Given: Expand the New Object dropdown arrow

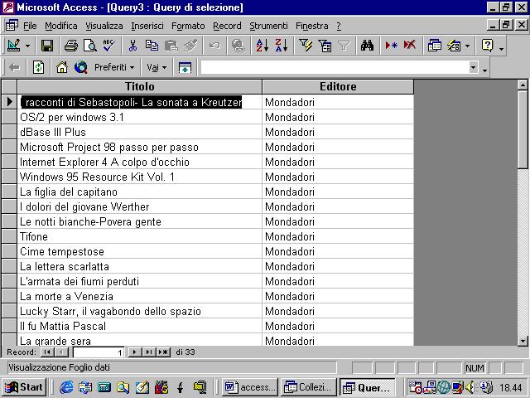Looking at the screenshot, I should [x=467, y=46].
